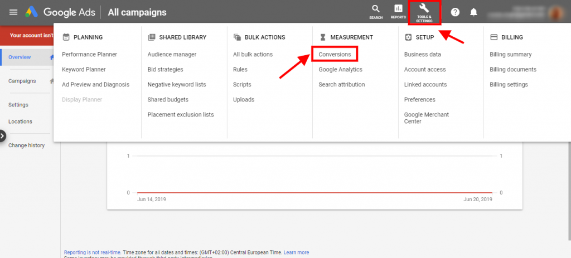This screenshot has width=571, height=258.
Task: Click the Jun 20, 2019 chart label
Action: [x=478, y=199]
